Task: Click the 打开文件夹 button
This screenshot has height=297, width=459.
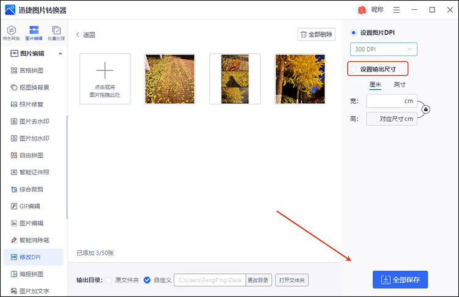Action: point(292,280)
